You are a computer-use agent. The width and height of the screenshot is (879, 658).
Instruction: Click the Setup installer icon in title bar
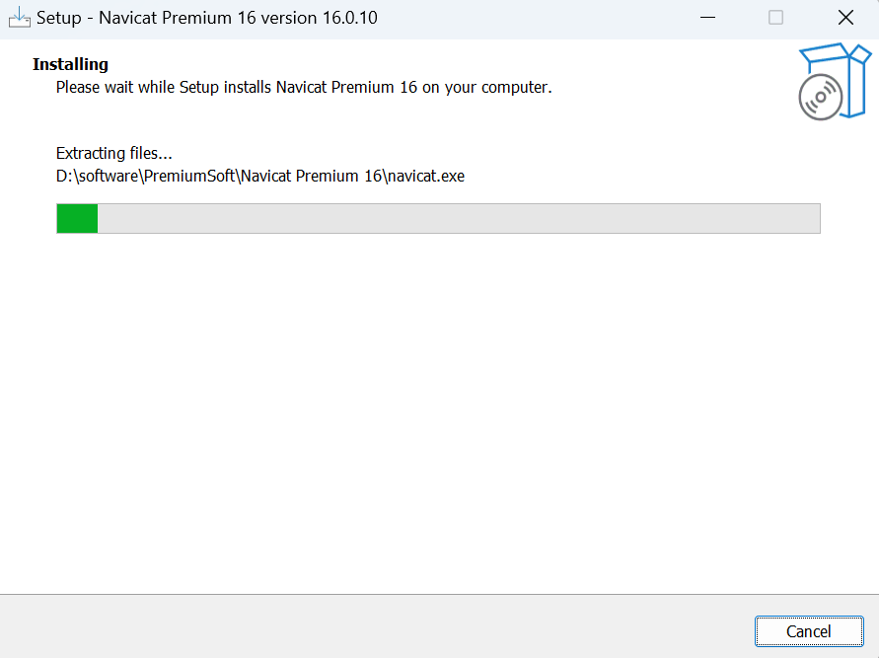coord(20,17)
